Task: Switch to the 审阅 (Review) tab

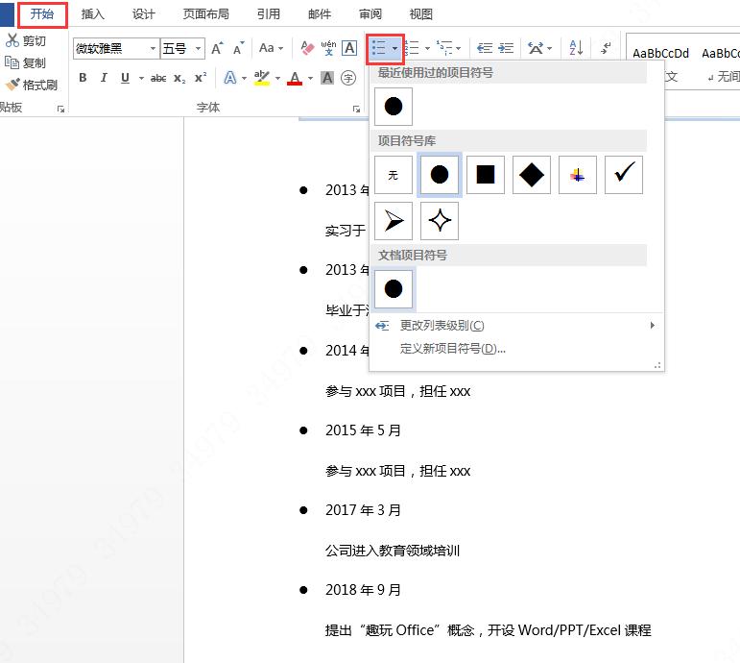Action: pos(370,14)
